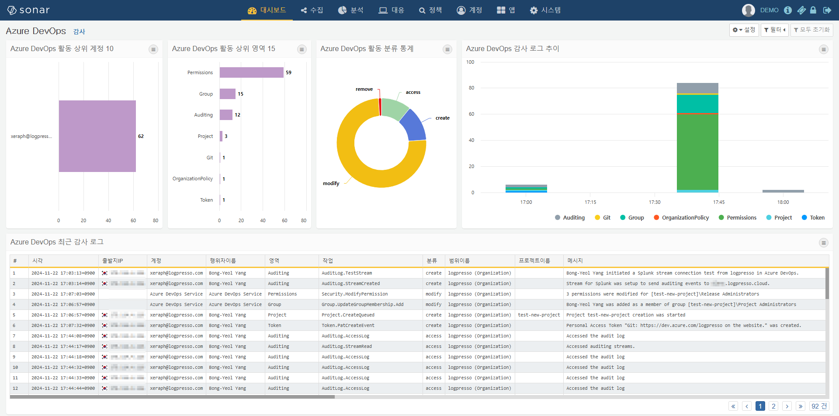
Task: Click AuditLog.StreamRead operation cell
Action: (x=347, y=346)
